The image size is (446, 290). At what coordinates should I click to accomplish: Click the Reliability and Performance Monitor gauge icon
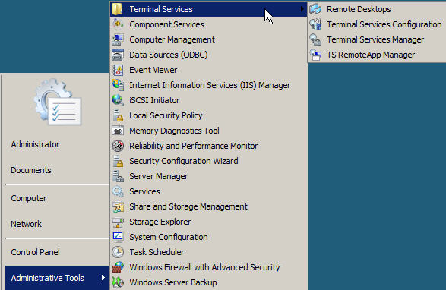pos(118,146)
